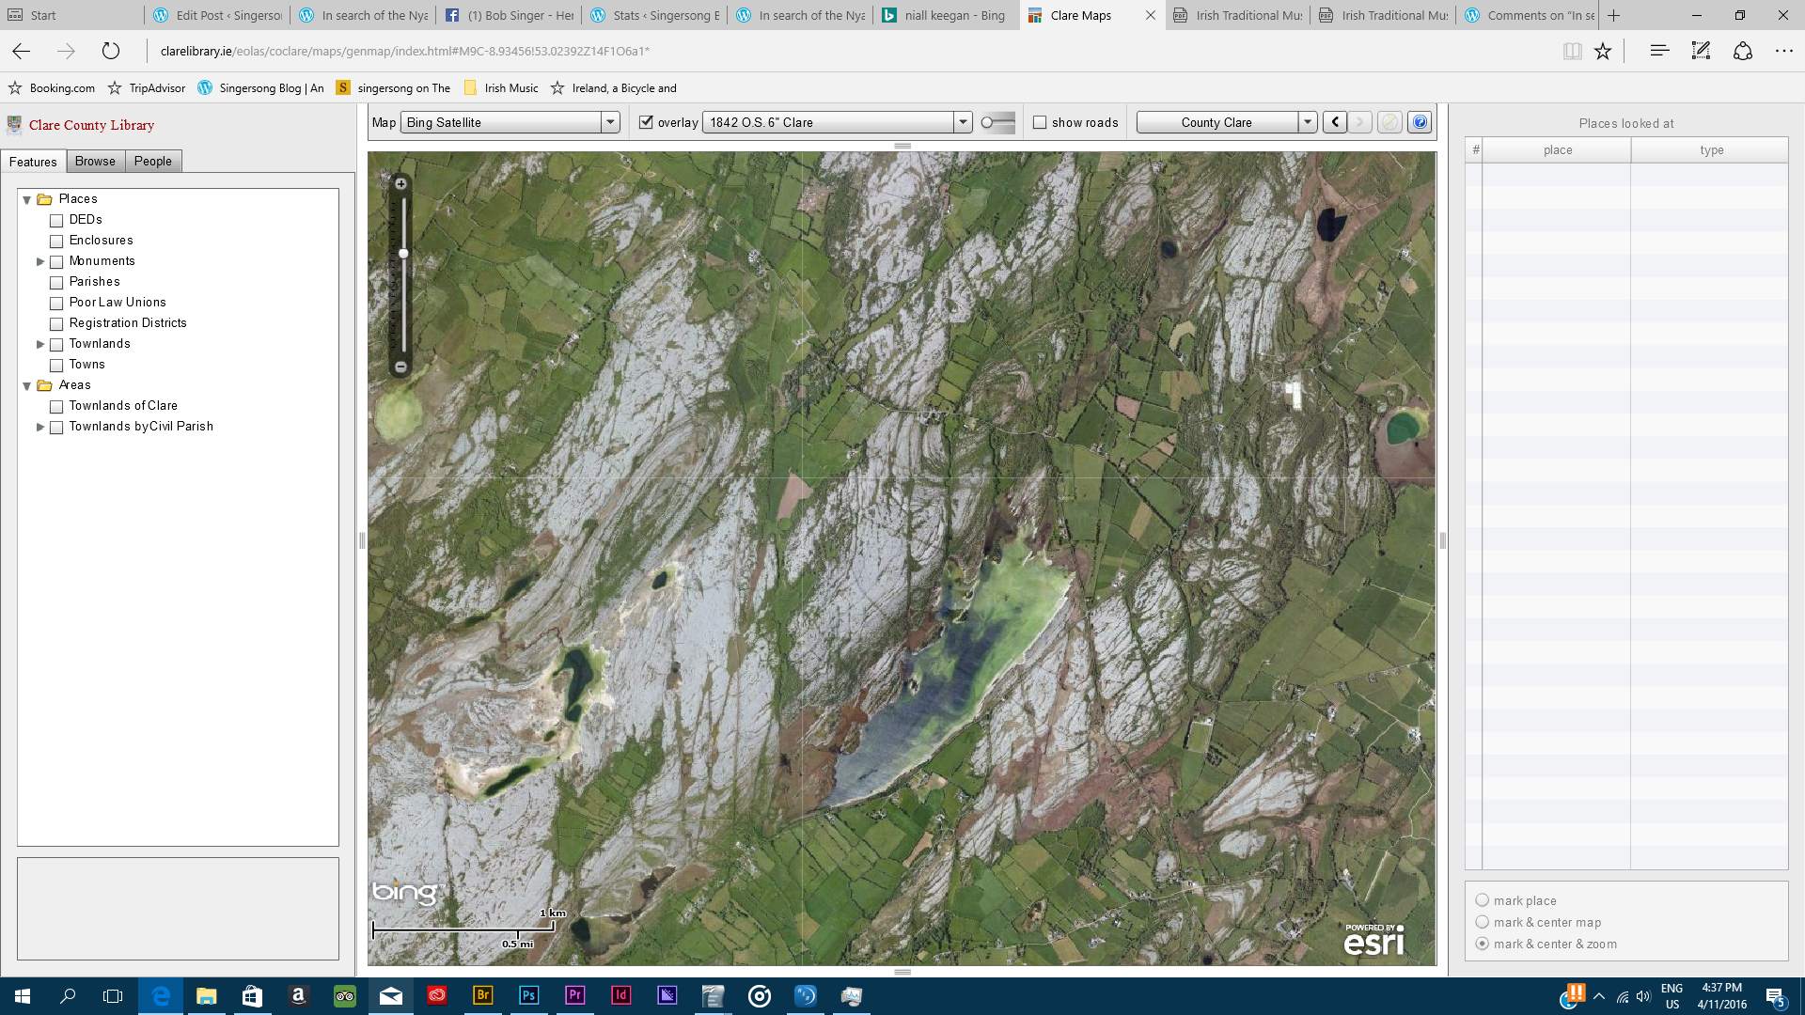The height and width of the screenshot is (1015, 1805).
Task: Select mark place radio button
Action: (x=1483, y=900)
